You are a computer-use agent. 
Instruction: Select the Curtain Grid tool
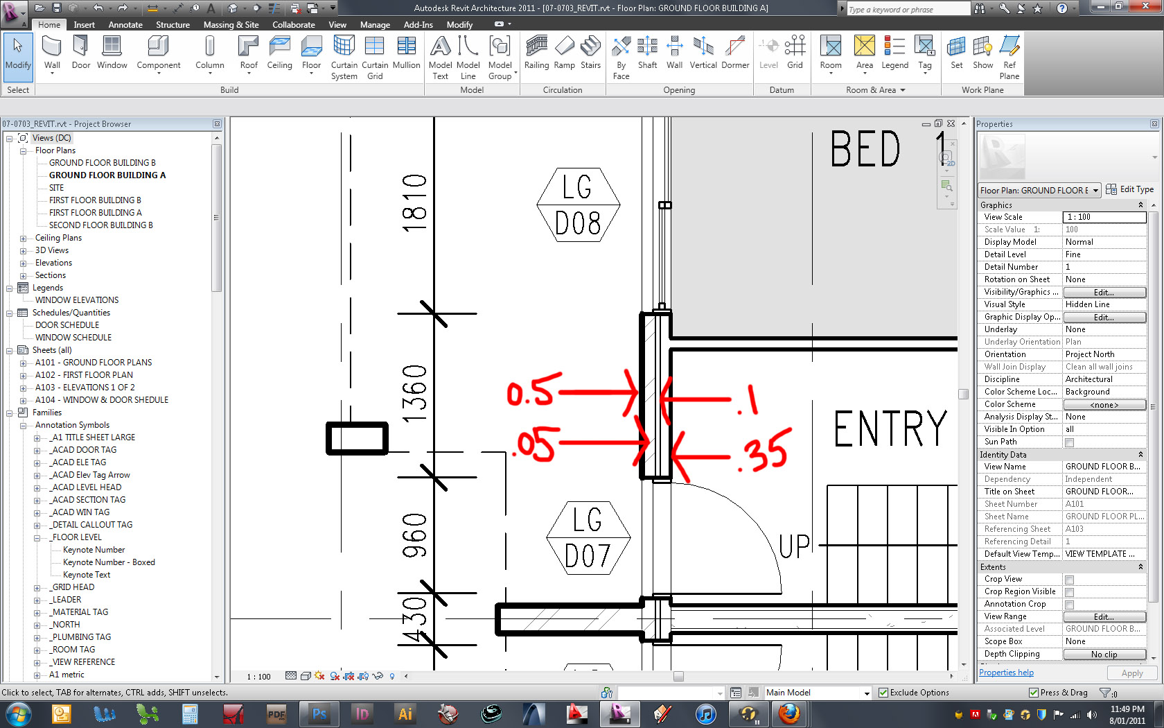coord(375,58)
